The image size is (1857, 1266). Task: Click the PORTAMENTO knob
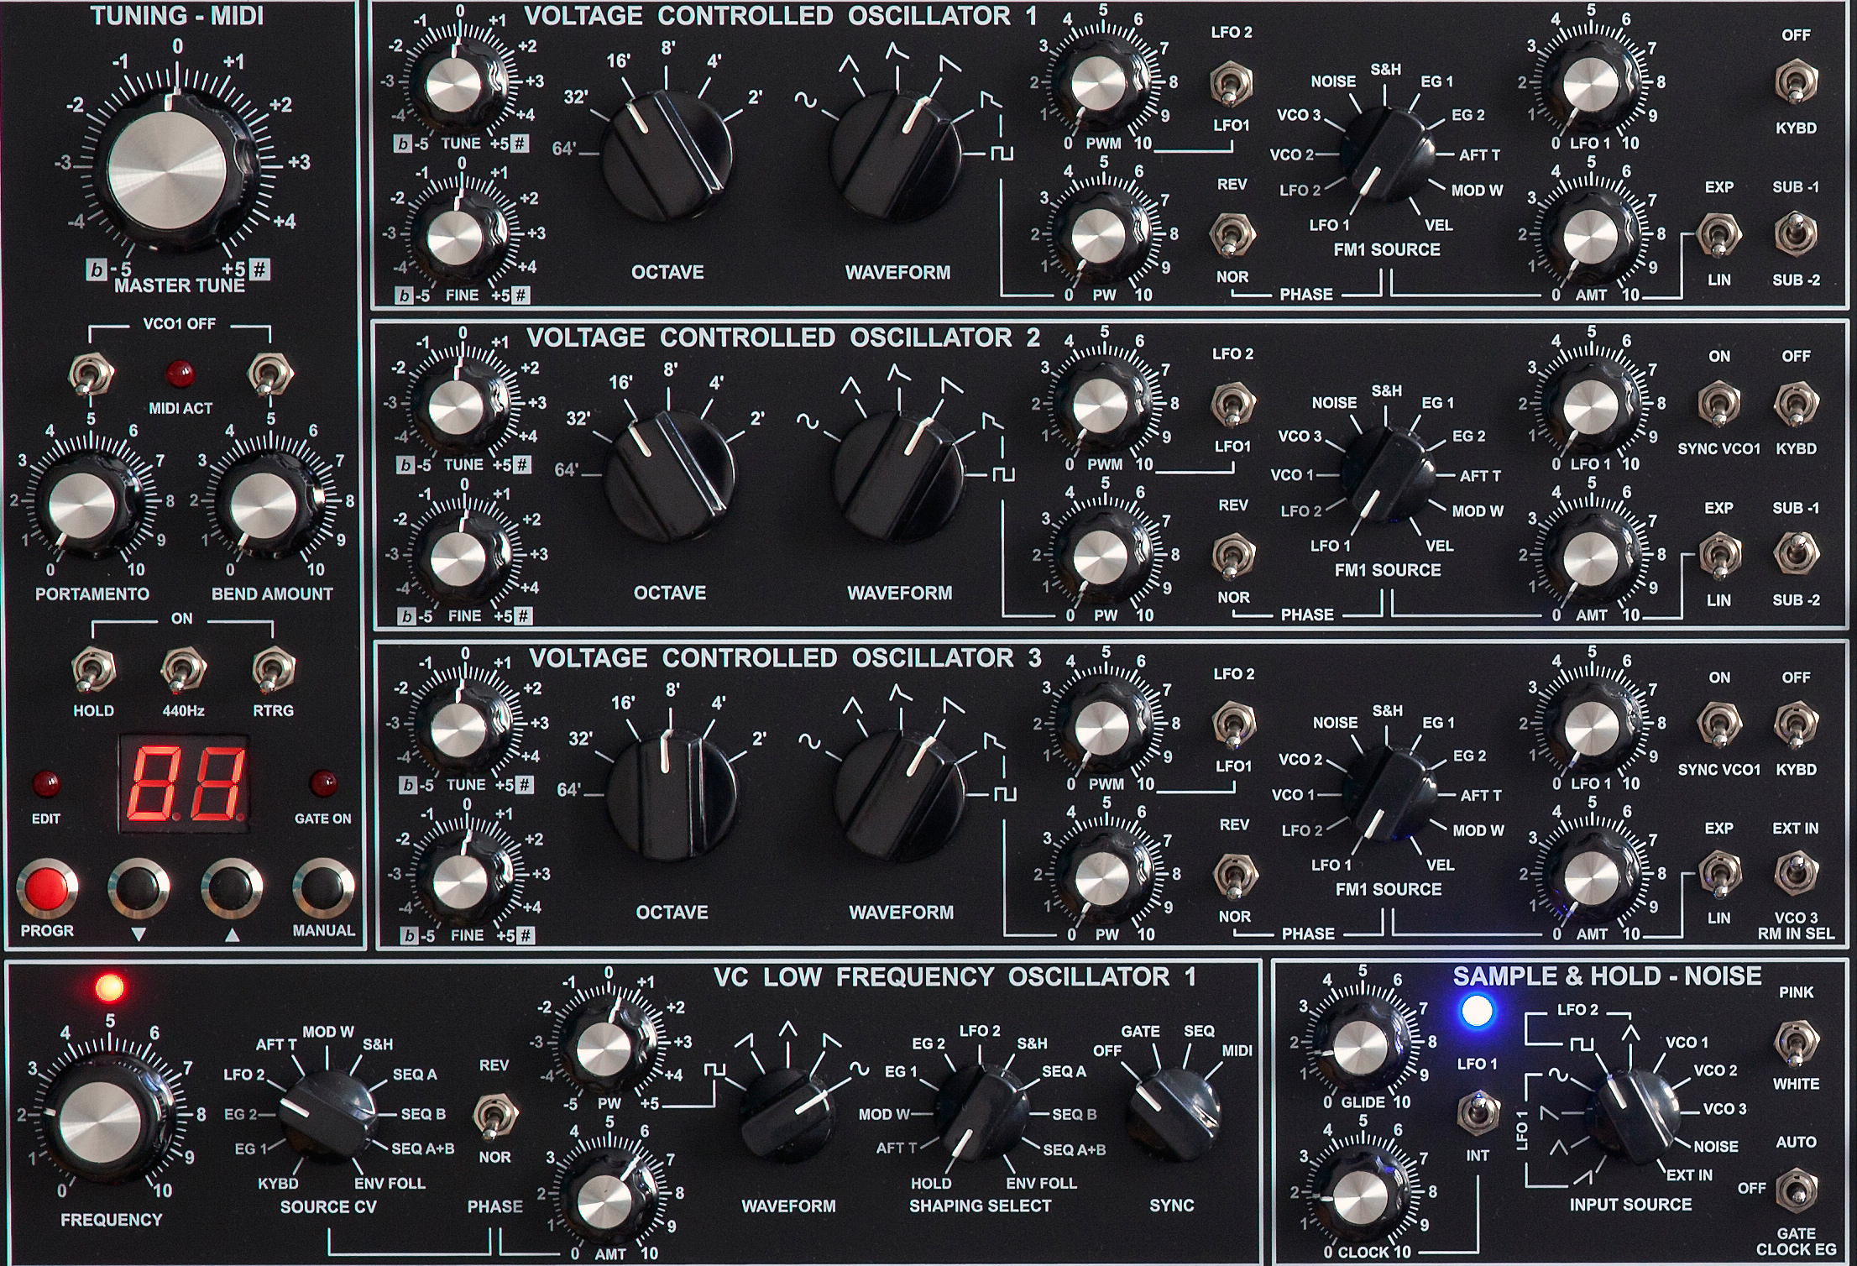[x=86, y=505]
